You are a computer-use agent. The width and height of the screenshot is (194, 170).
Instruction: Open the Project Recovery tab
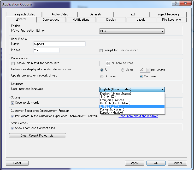coord(168,14)
